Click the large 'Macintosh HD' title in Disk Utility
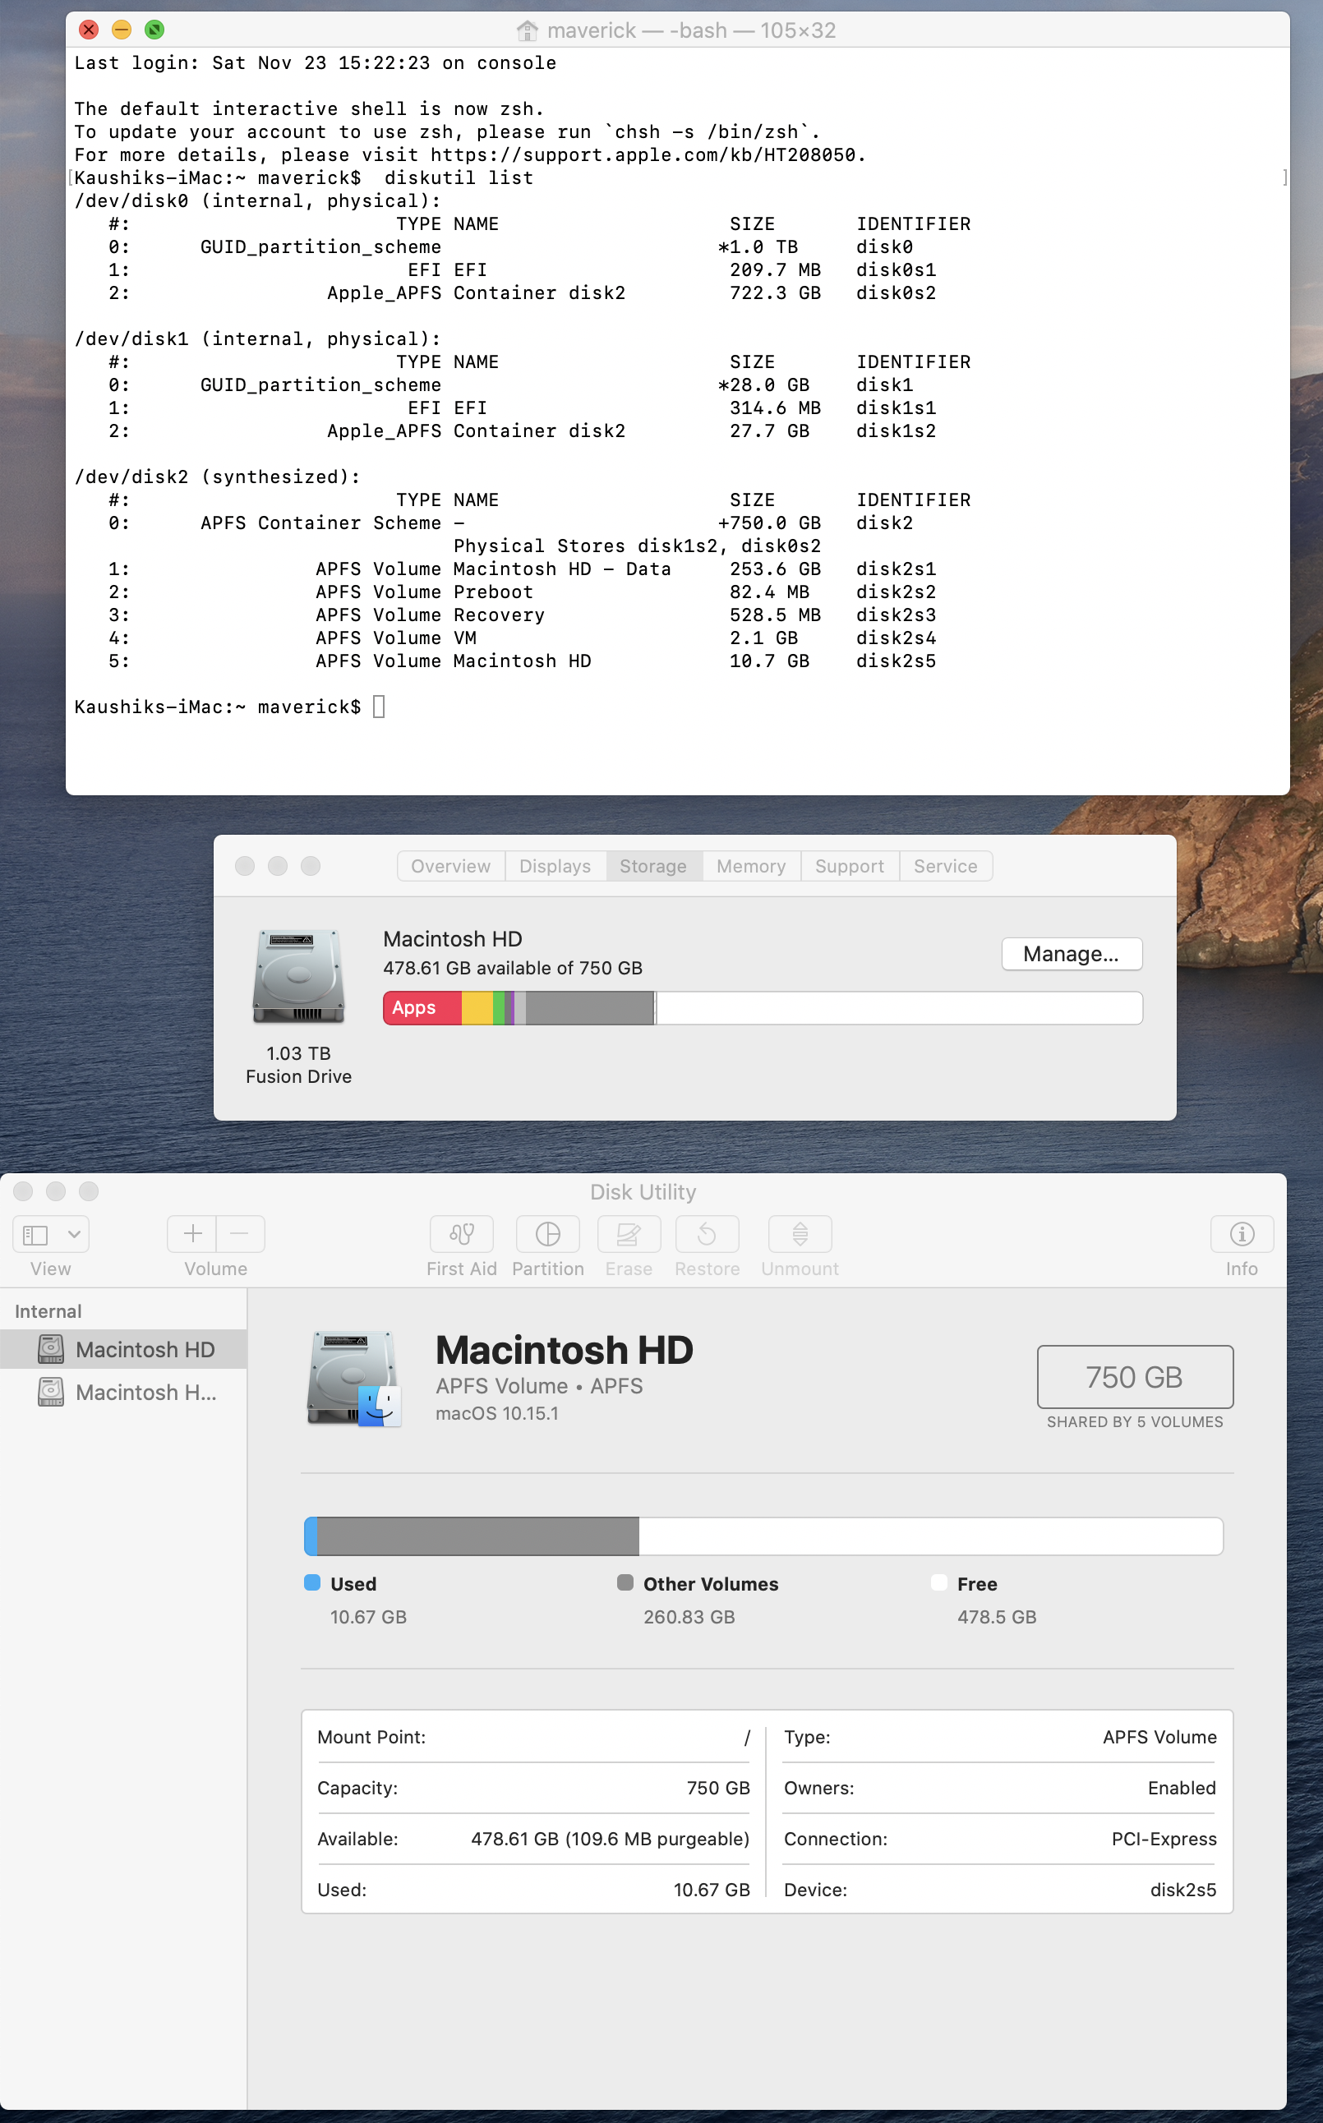1323x2123 pixels. 565,1350
